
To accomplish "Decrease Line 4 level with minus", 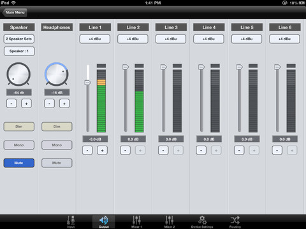I will [201, 150].
